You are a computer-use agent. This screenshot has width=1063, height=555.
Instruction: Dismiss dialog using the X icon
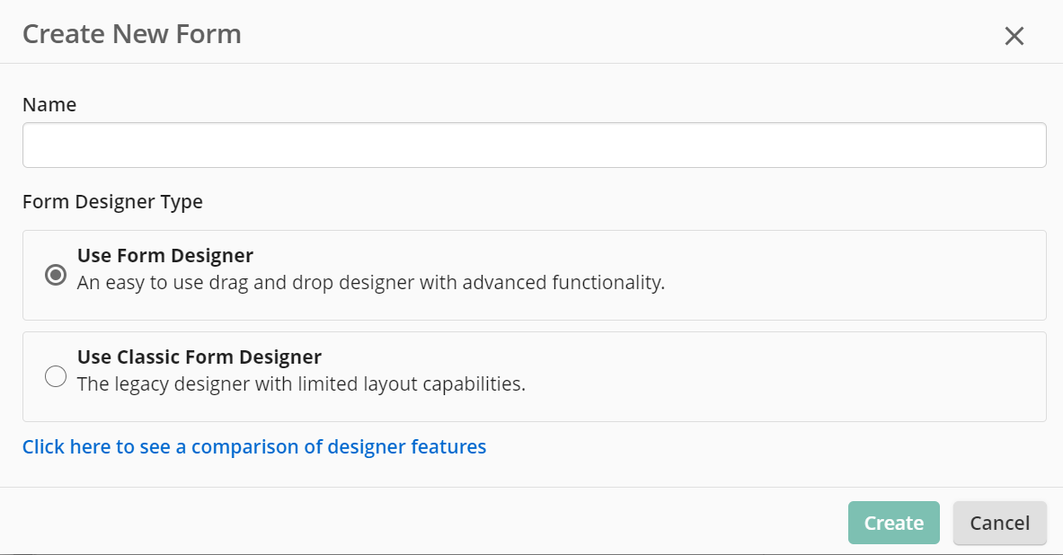[1014, 36]
